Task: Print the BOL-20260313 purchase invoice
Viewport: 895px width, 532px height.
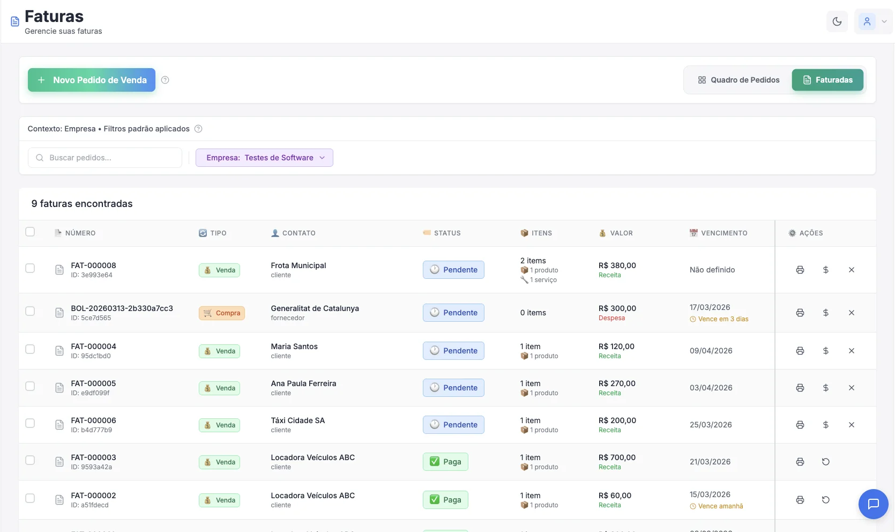Action: [x=800, y=313]
